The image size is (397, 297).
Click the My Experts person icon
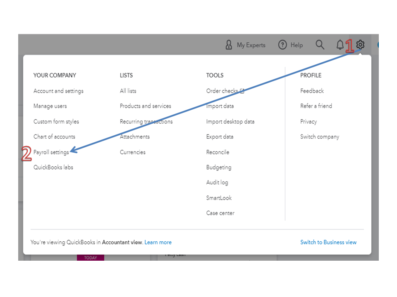point(229,45)
